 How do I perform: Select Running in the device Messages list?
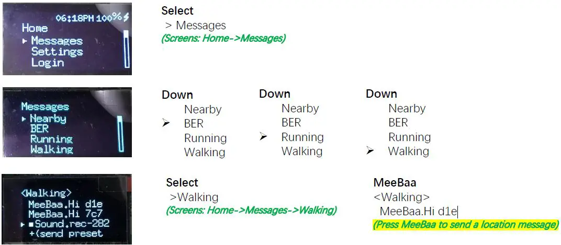pos(51,139)
